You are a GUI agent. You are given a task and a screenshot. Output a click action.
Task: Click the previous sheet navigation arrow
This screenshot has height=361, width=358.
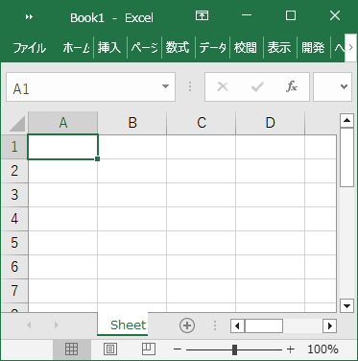click(29, 325)
